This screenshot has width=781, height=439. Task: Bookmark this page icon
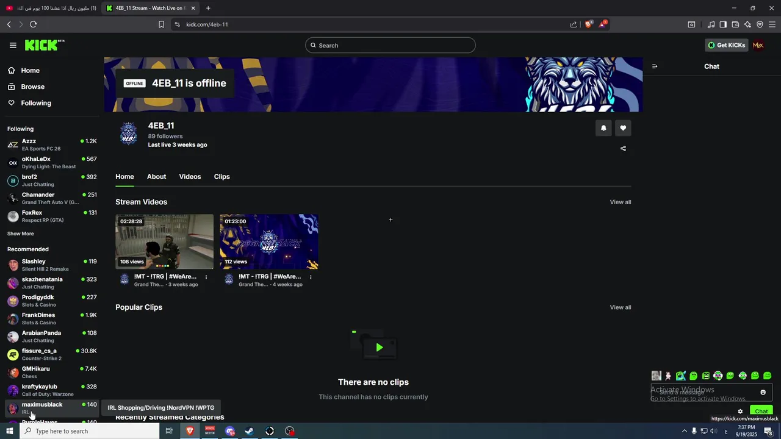coord(161,24)
